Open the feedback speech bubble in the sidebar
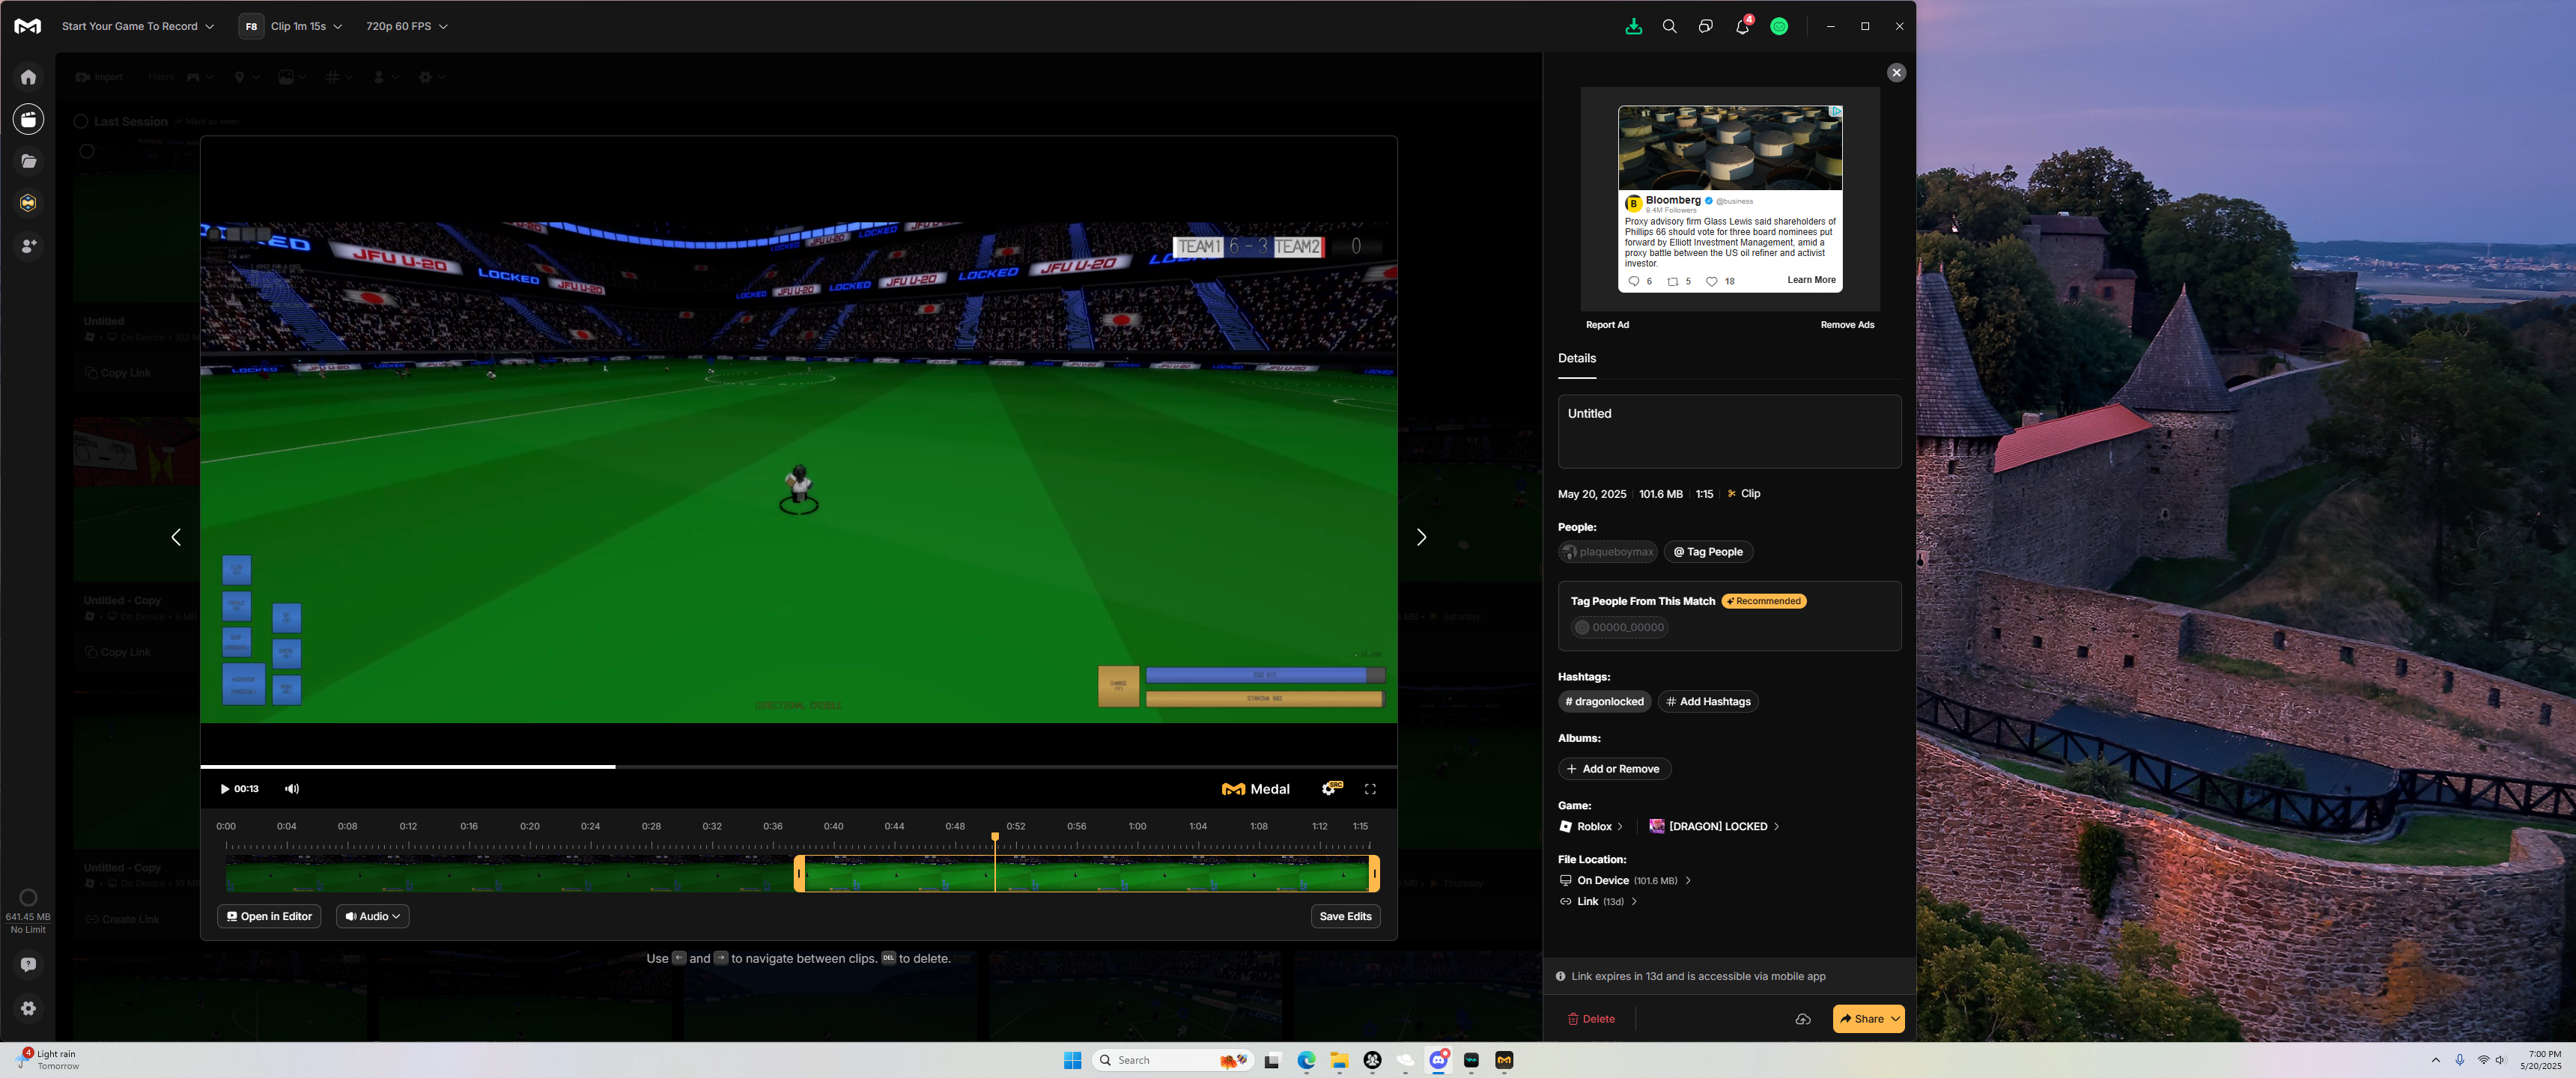This screenshot has height=1078, width=2576. tap(28, 965)
